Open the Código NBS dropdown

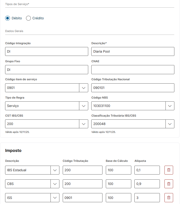(x=170, y=106)
